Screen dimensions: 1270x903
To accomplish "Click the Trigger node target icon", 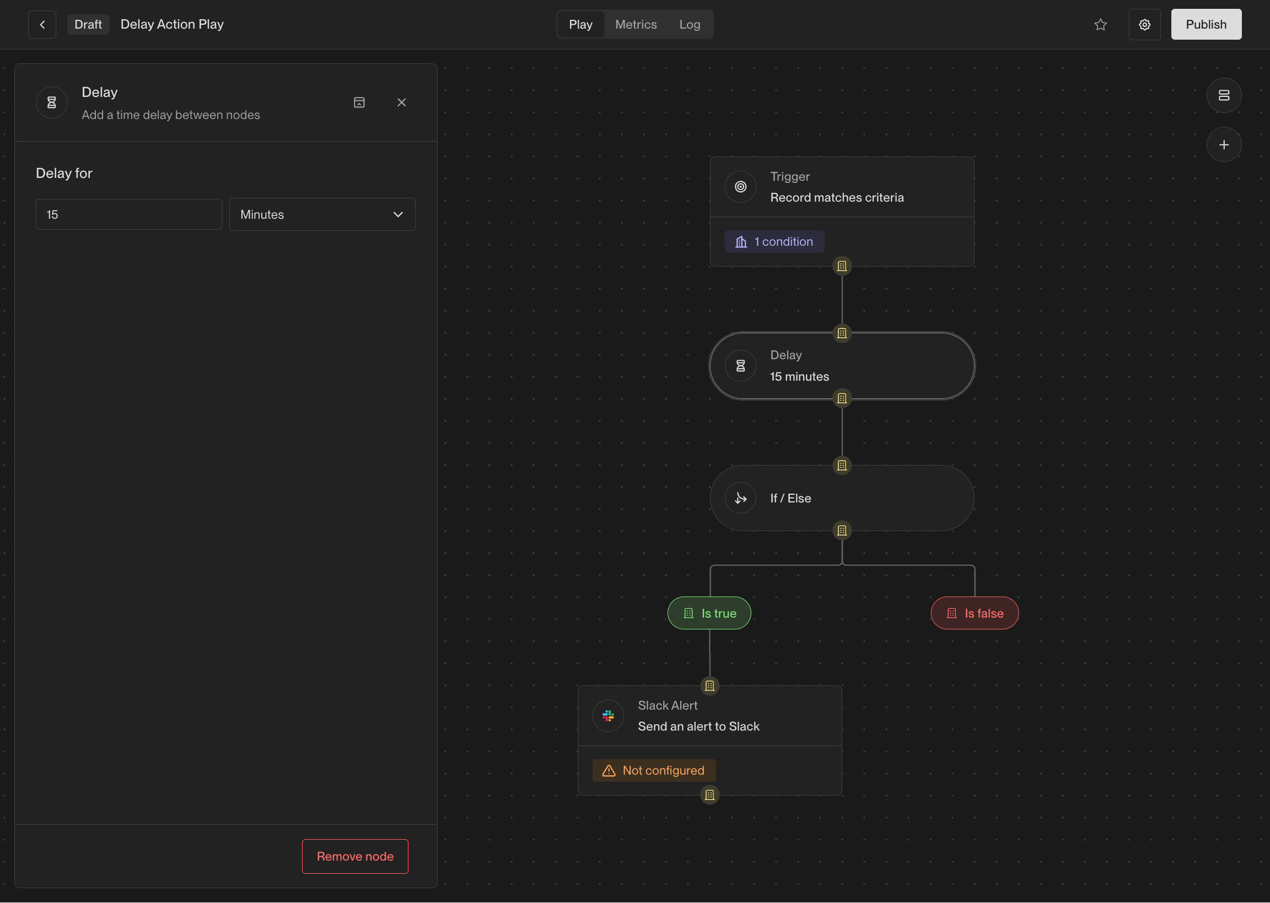I will point(740,187).
